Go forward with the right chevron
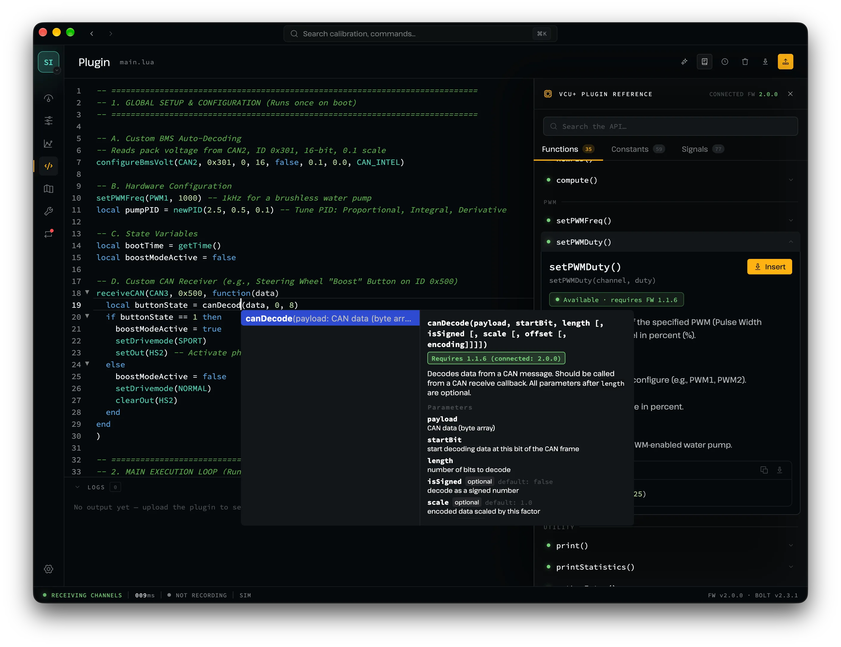This screenshot has height=647, width=841. (x=111, y=34)
